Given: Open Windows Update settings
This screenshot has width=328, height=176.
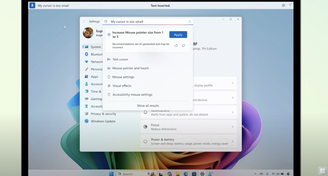Looking at the screenshot, I should [x=100, y=121].
